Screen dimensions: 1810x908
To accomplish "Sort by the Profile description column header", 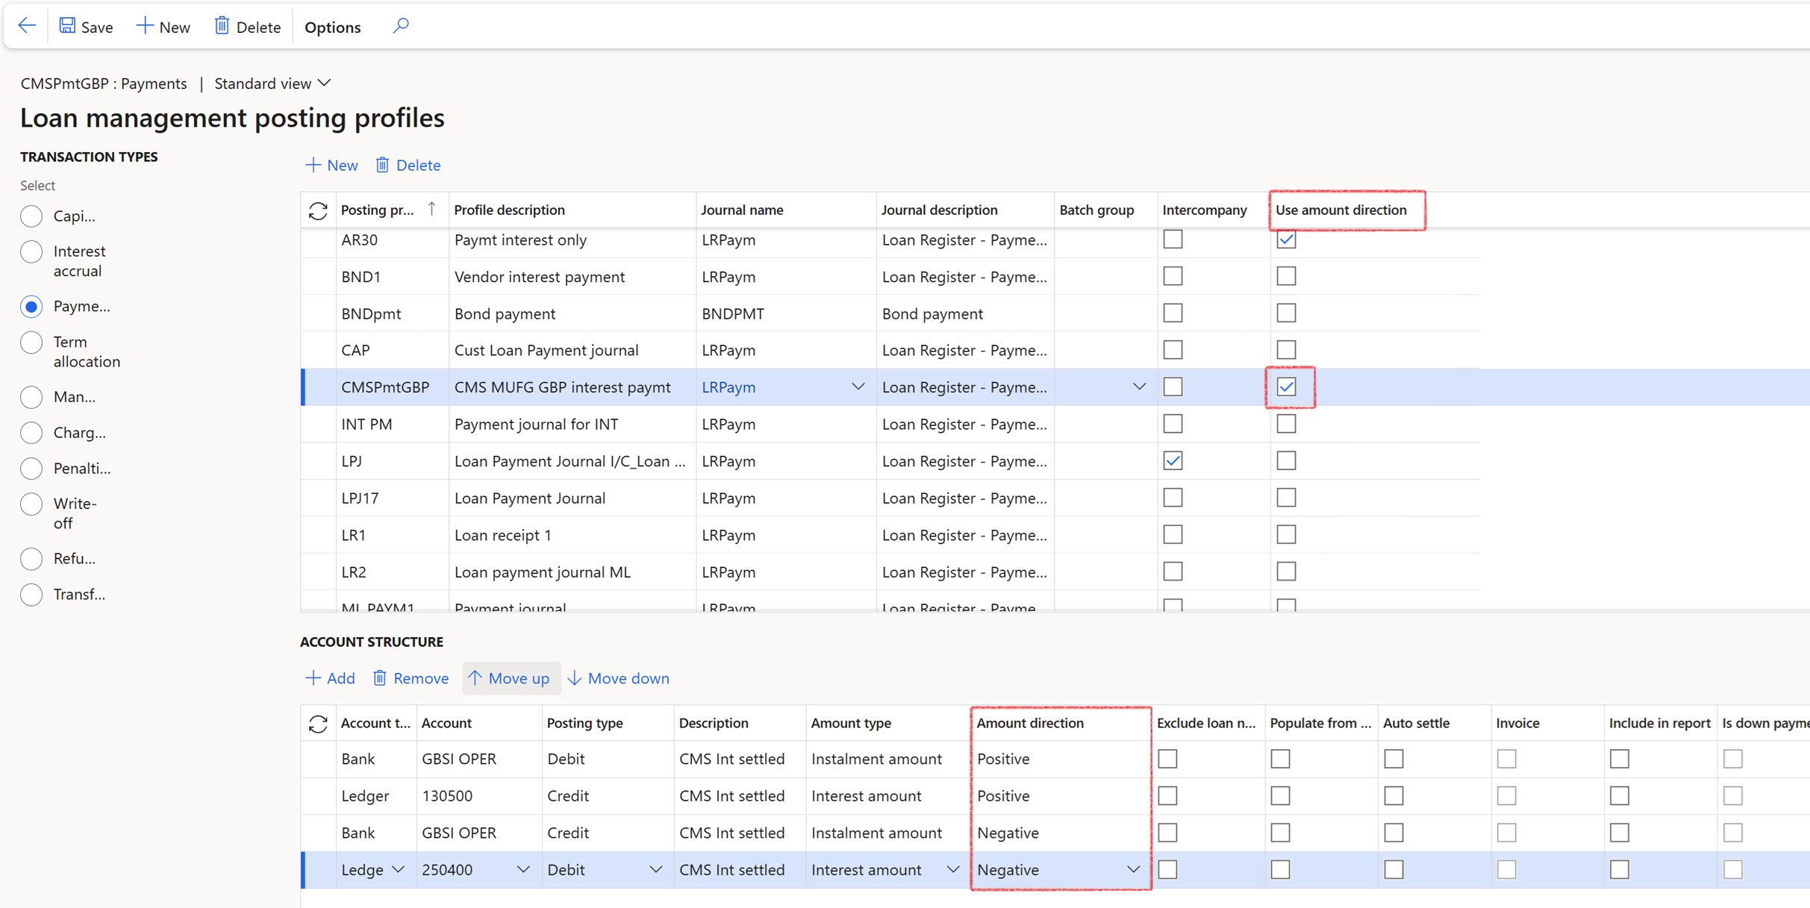I will (x=510, y=210).
